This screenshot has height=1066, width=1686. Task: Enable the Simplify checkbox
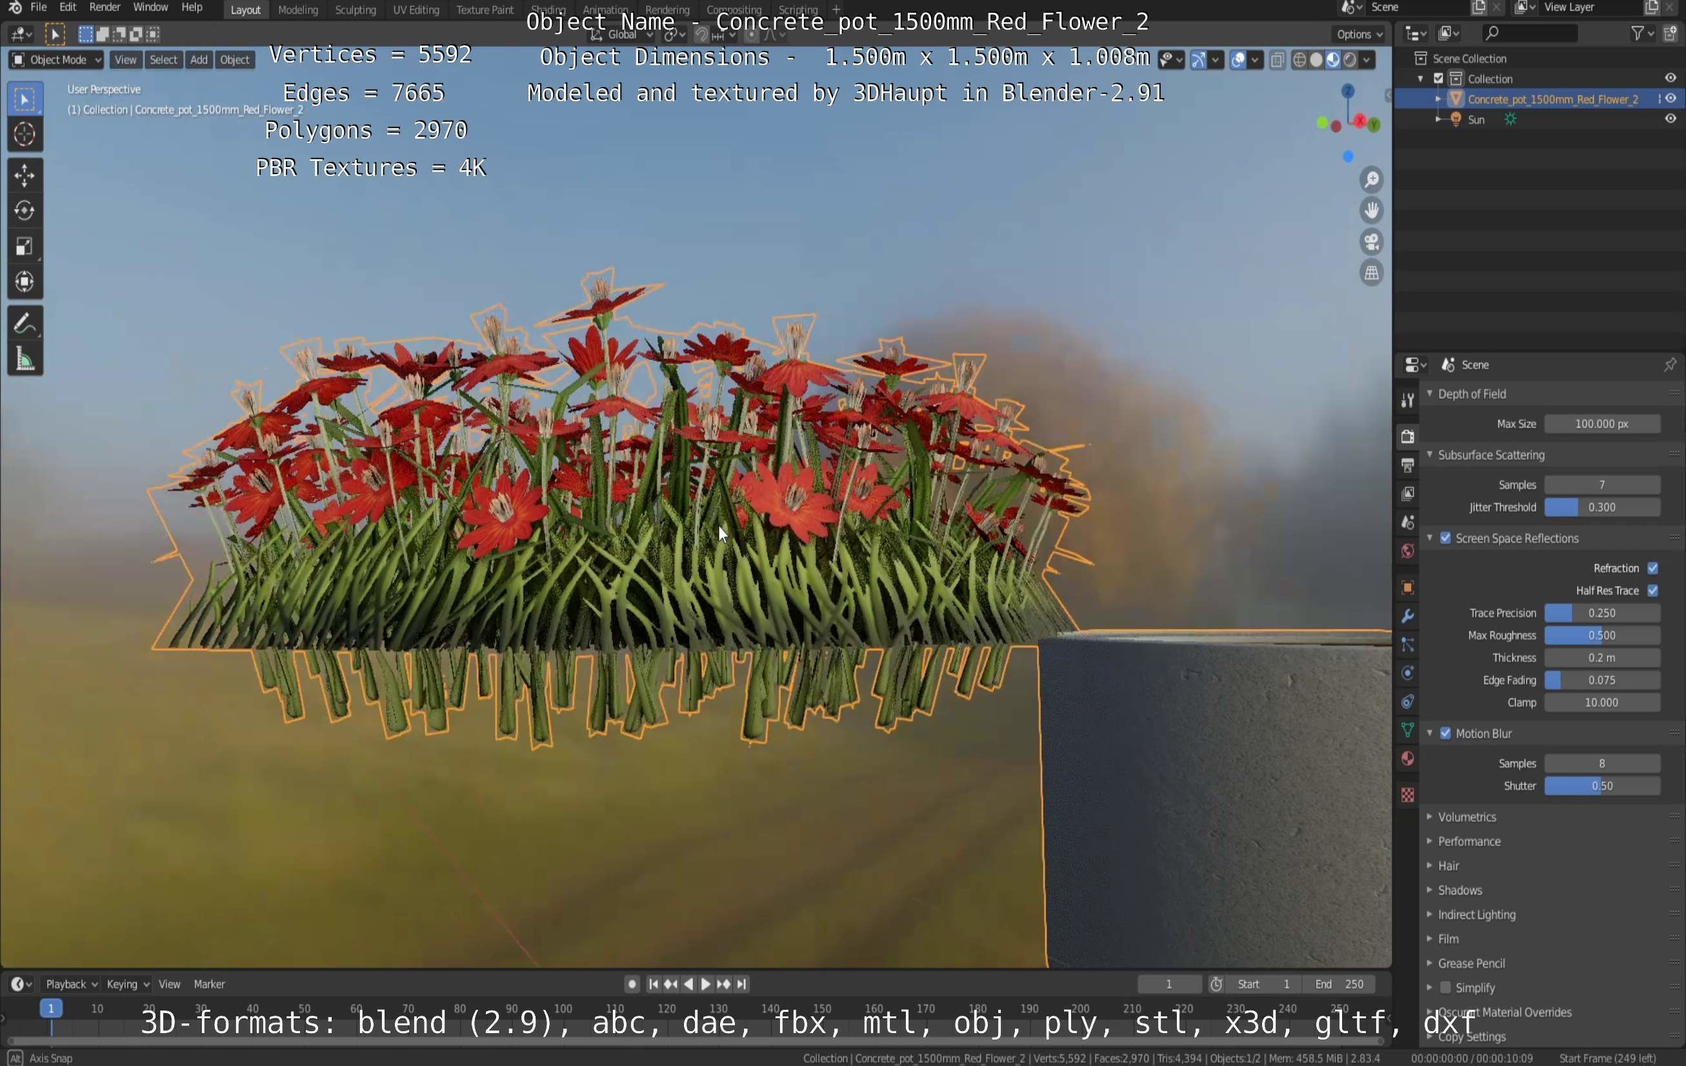tap(1445, 987)
